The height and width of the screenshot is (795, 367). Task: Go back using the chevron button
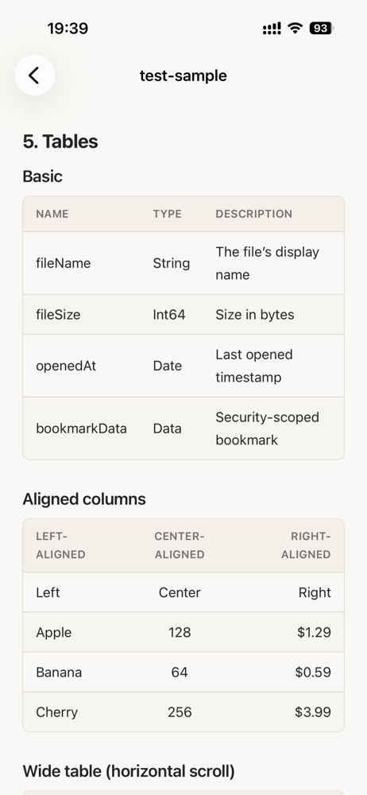tap(34, 75)
